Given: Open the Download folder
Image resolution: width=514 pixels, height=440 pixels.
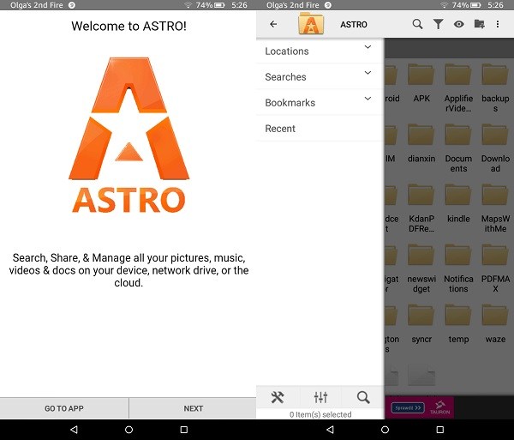Looking at the screenshot, I should click(x=495, y=148).
